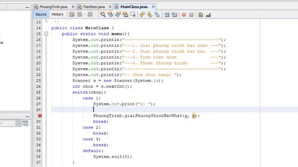Open the PhuongTrinh.java tab
This screenshot has height=167, width=298.
click(x=54, y=7)
